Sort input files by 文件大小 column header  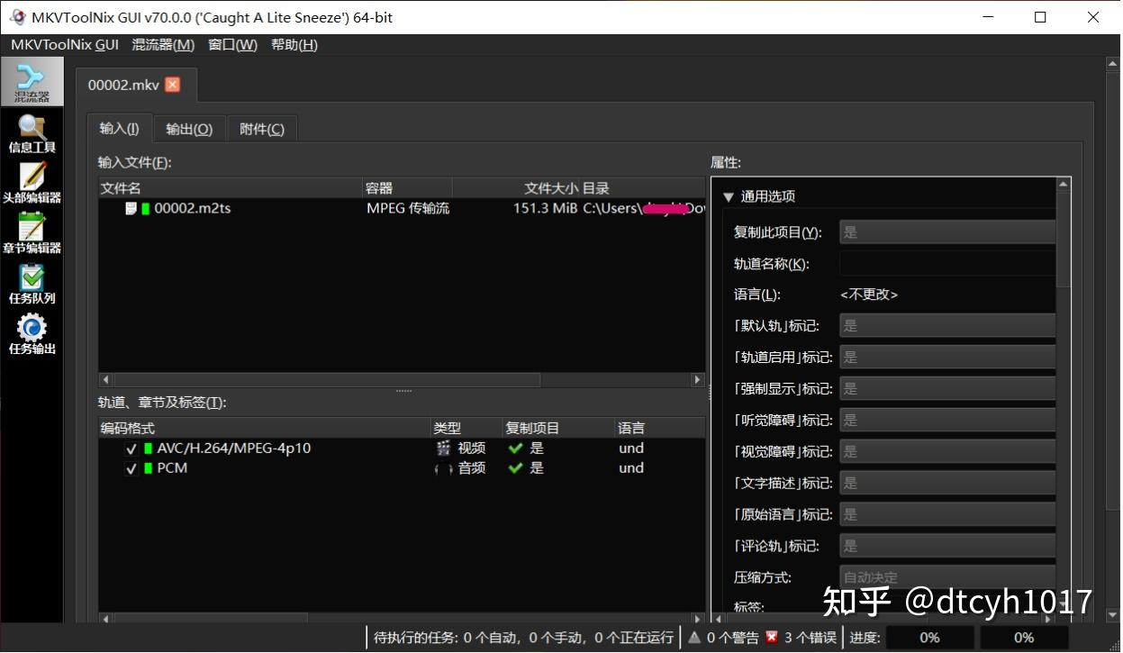tap(516, 188)
